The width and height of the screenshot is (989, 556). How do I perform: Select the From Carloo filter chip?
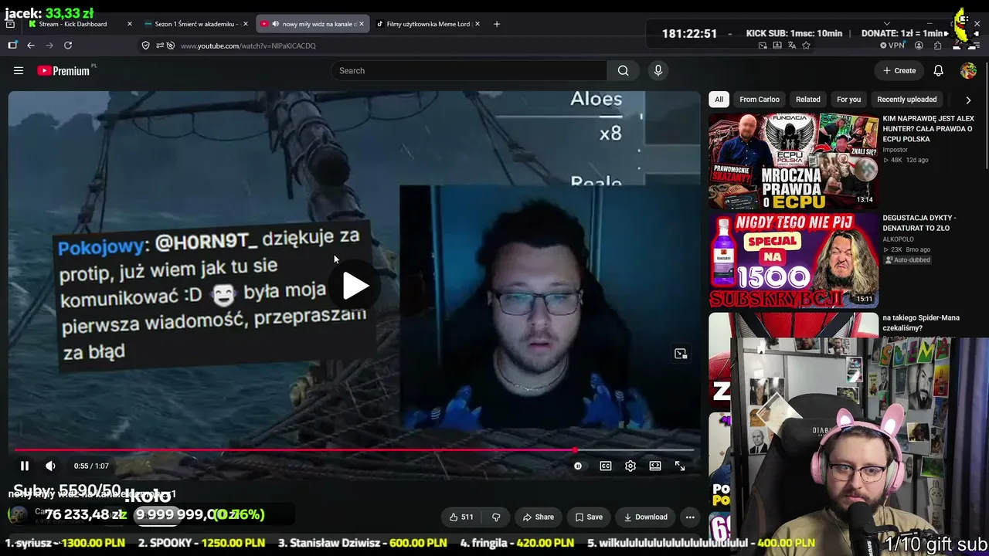[760, 100]
